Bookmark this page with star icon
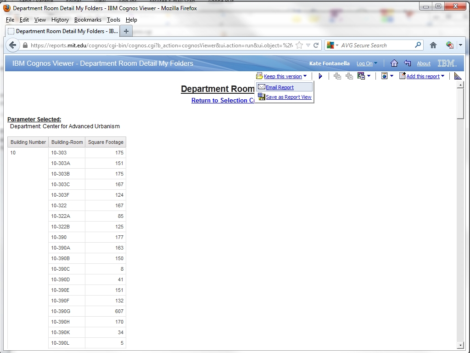This screenshot has height=353, width=470. [299, 45]
